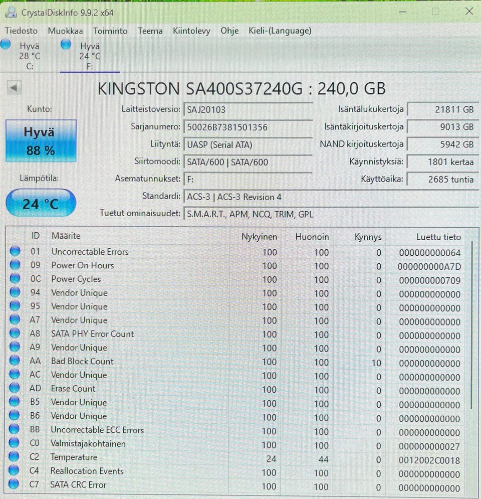Click raw value 0012002C0018

click(x=429, y=460)
